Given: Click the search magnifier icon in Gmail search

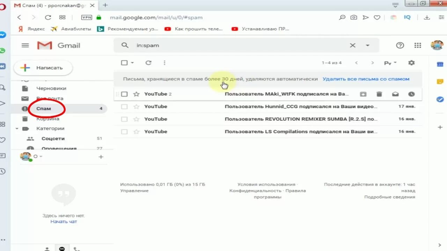Looking at the screenshot, I should coord(125,45).
